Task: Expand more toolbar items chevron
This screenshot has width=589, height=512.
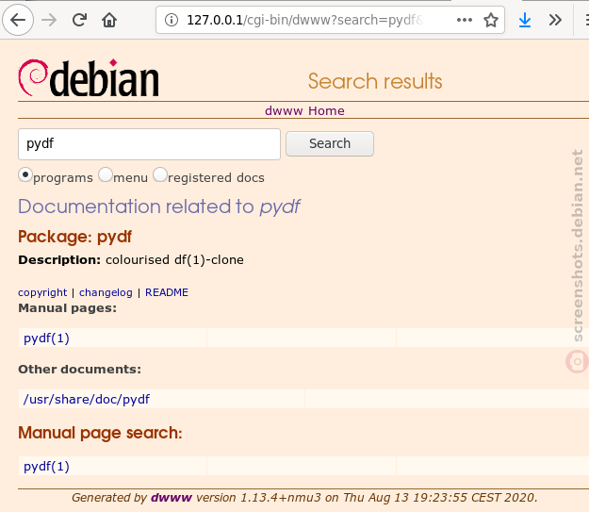Action: (555, 20)
